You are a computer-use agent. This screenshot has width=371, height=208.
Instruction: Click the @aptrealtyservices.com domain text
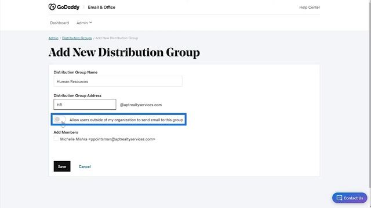[x=141, y=105]
